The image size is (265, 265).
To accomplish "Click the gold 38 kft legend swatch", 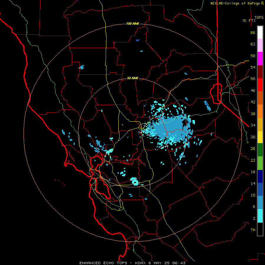I will pyautogui.click(x=260, y=125).
